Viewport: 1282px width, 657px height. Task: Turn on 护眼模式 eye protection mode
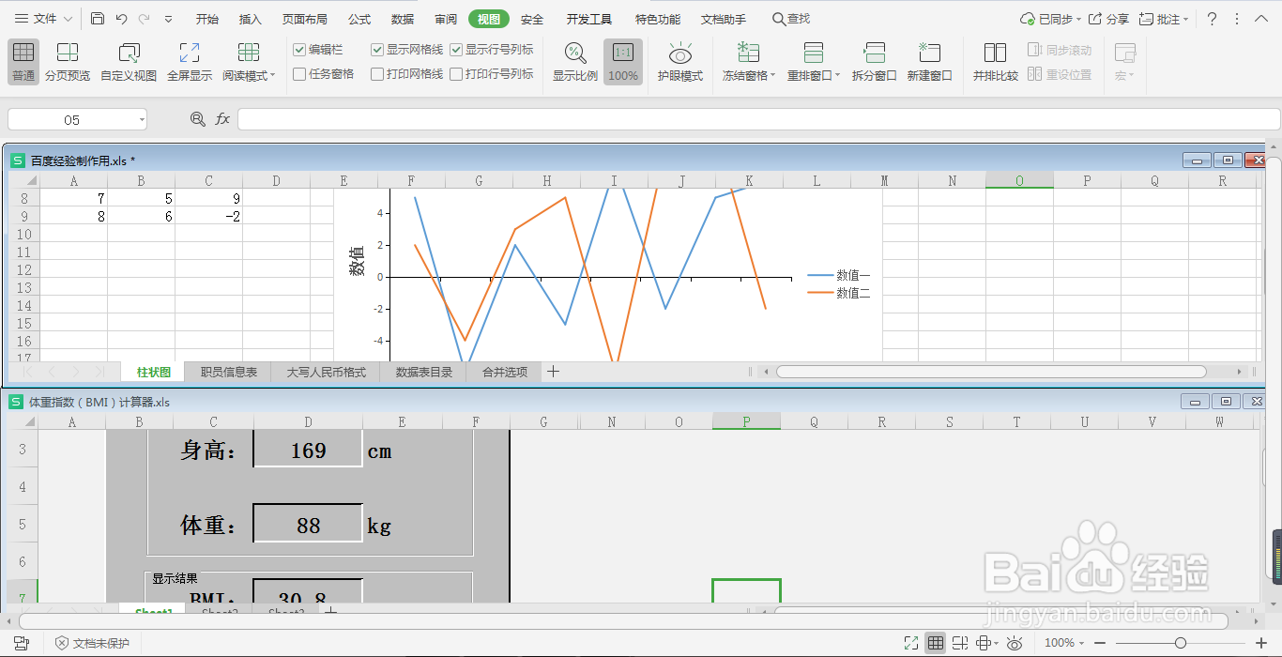pyautogui.click(x=680, y=61)
